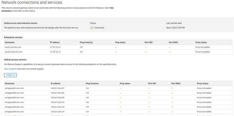This screenshot has height=116, width=234.
Task: Click IP address header in Enterprise servers table
Action: [x=55, y=42]
